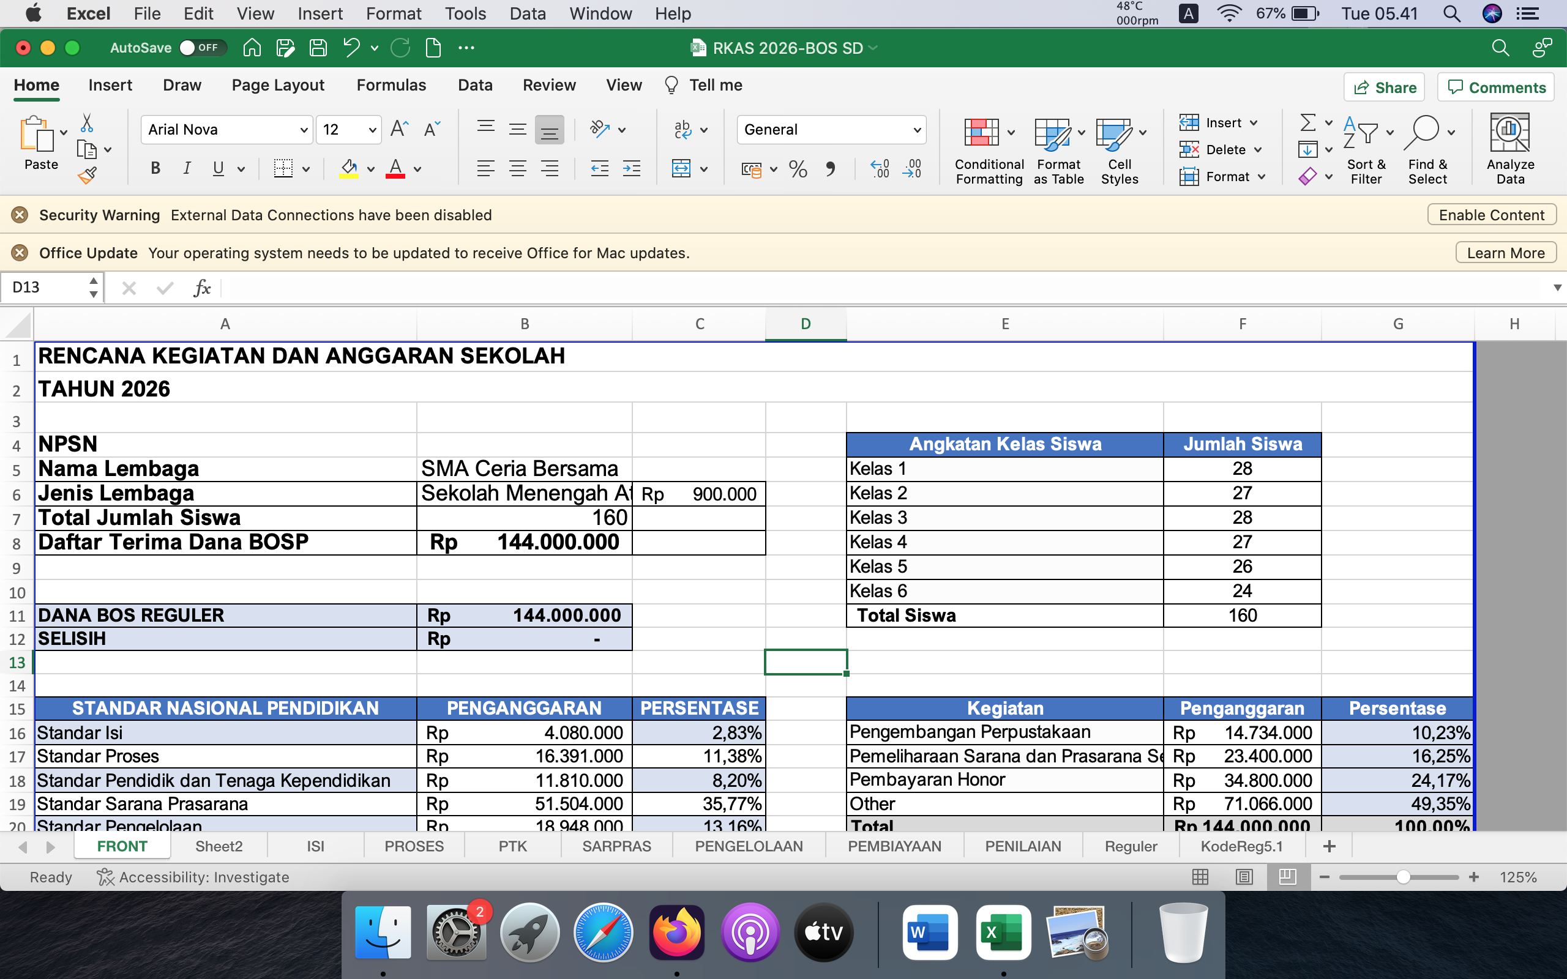The width and height of the screenshot is (1567, 979).
Task: Switch to Page Layout view in status bar
Action: click(x=1243, y=877)
